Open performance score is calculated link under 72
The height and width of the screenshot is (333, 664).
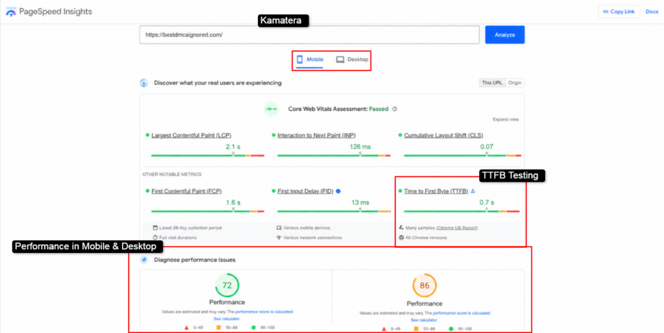[x=264, y=312]
